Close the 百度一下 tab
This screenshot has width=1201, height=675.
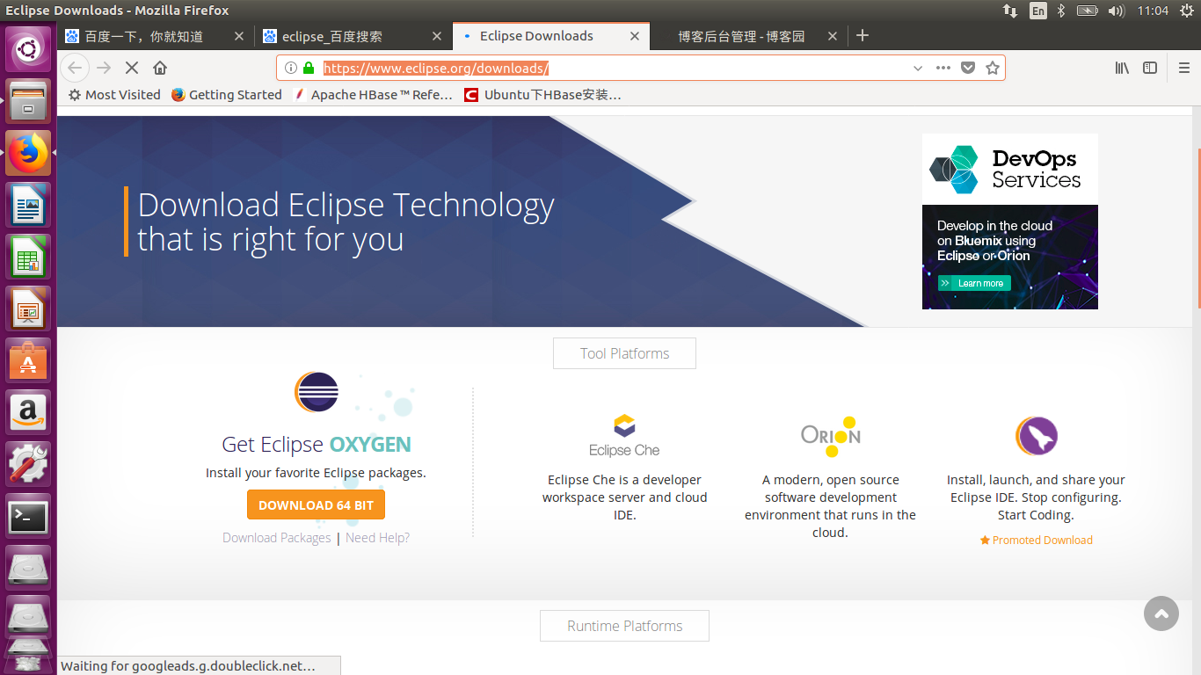click(239, 36)
